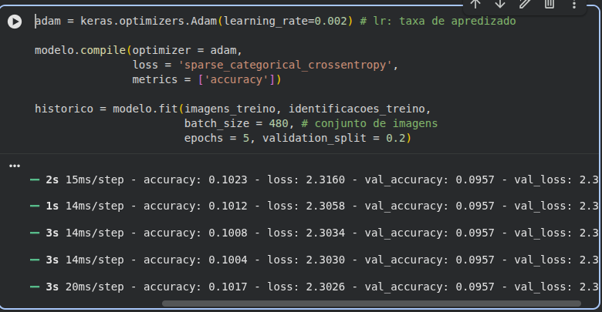
Task: Click the last output line, 20ms/step
Action: [309, 287]
